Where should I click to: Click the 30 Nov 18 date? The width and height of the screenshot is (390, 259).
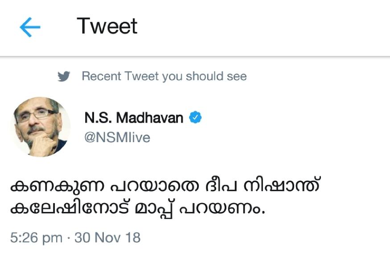point(107,238)
